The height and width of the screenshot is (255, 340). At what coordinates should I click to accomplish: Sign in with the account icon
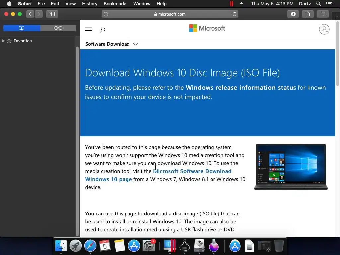[x=324, y=29]
